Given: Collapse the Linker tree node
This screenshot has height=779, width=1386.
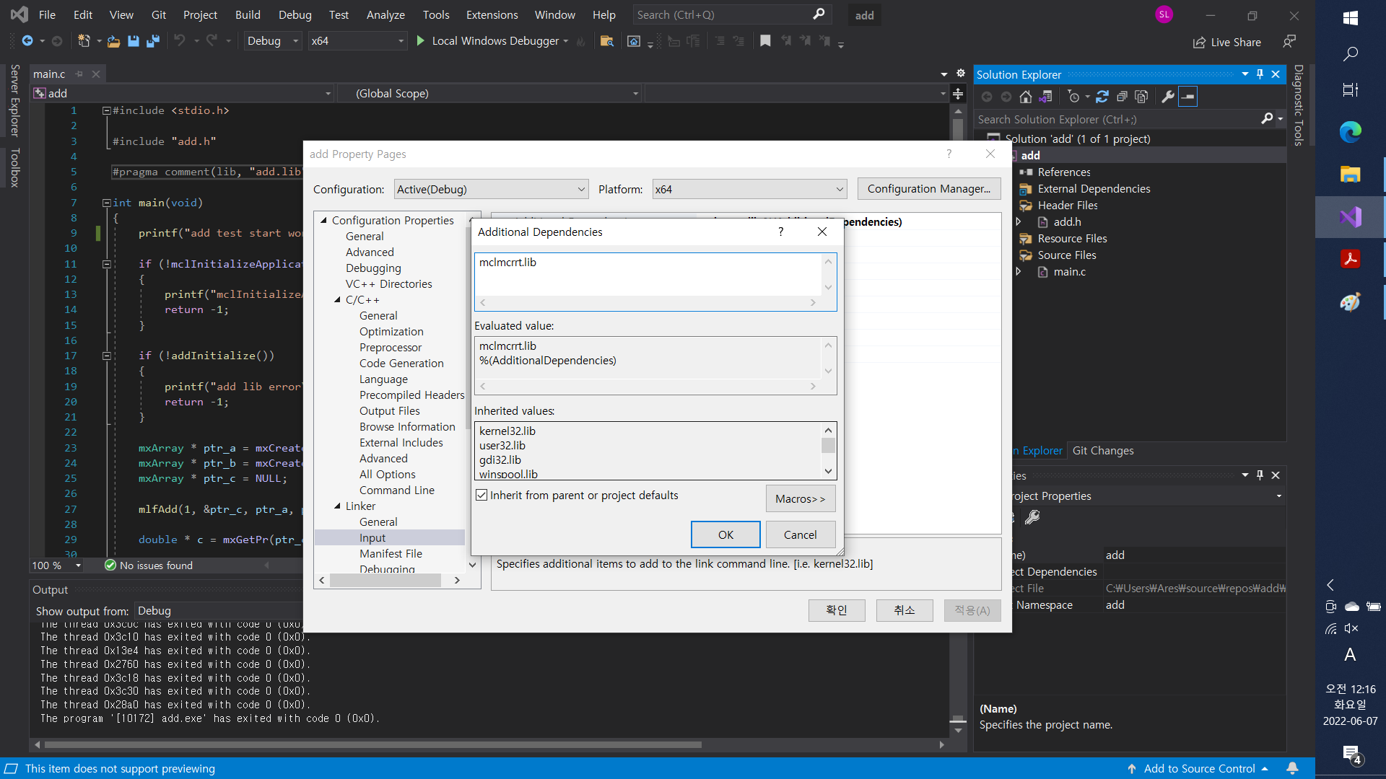Looking at the screenshot, I should (x=337, y=506).
